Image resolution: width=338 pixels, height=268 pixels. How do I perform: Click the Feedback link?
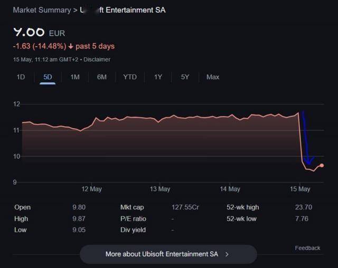tap(307, 248)
